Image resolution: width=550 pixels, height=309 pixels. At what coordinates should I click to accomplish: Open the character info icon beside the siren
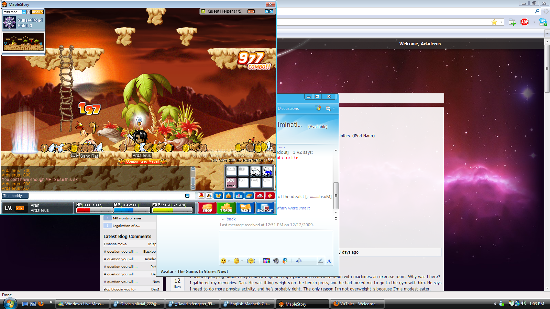click(x=209, y=196)
